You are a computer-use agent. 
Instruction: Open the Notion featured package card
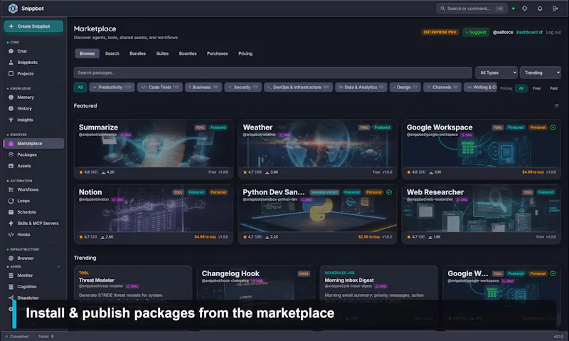(x=153, y=214)
